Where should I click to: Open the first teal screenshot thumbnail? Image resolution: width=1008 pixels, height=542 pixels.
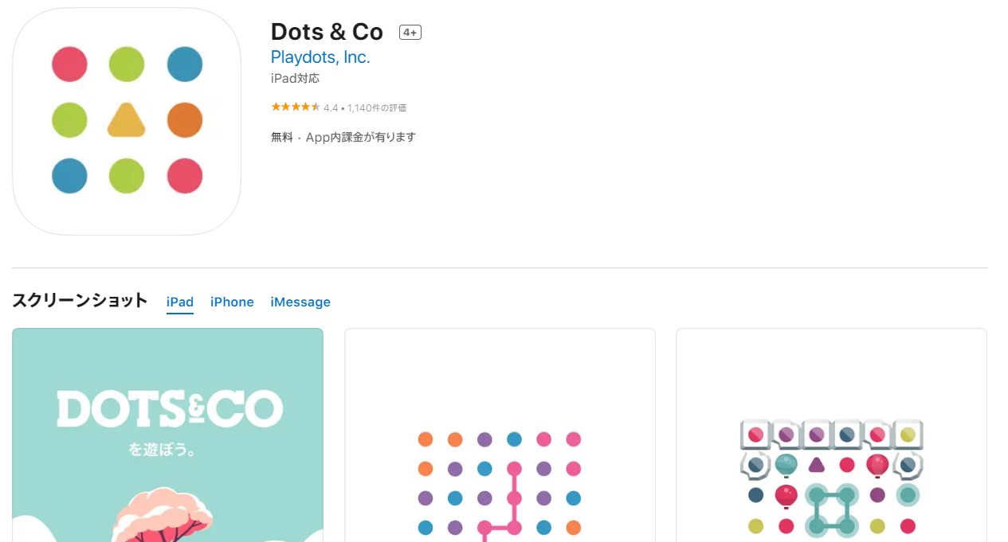pyautogui.click(x=168, y=435)
